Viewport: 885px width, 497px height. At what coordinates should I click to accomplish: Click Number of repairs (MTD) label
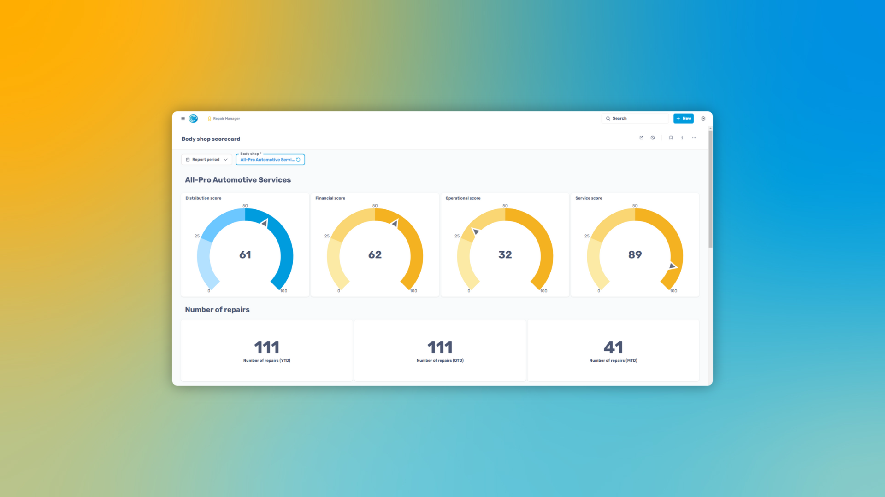coord(614,361)
